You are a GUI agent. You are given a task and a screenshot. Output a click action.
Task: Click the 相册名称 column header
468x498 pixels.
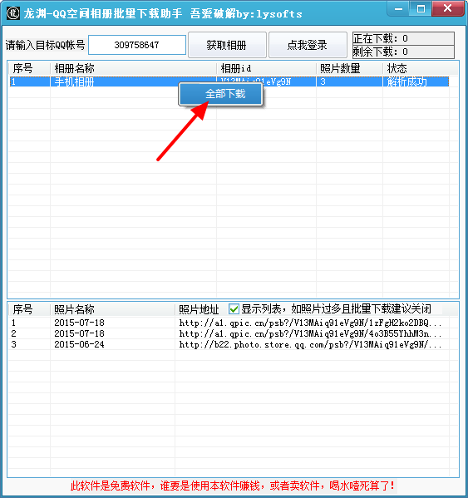pyautogui.click(x=74, y=68)
